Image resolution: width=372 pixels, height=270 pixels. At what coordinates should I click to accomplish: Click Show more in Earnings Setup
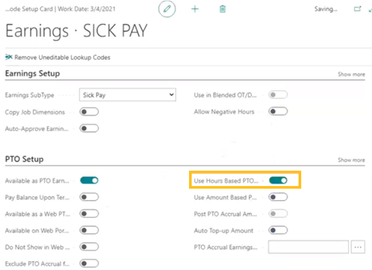pyautogui.click(x=351, y=75)
